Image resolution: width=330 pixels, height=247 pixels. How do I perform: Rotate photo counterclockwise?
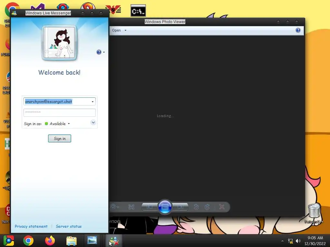point(196,207)
